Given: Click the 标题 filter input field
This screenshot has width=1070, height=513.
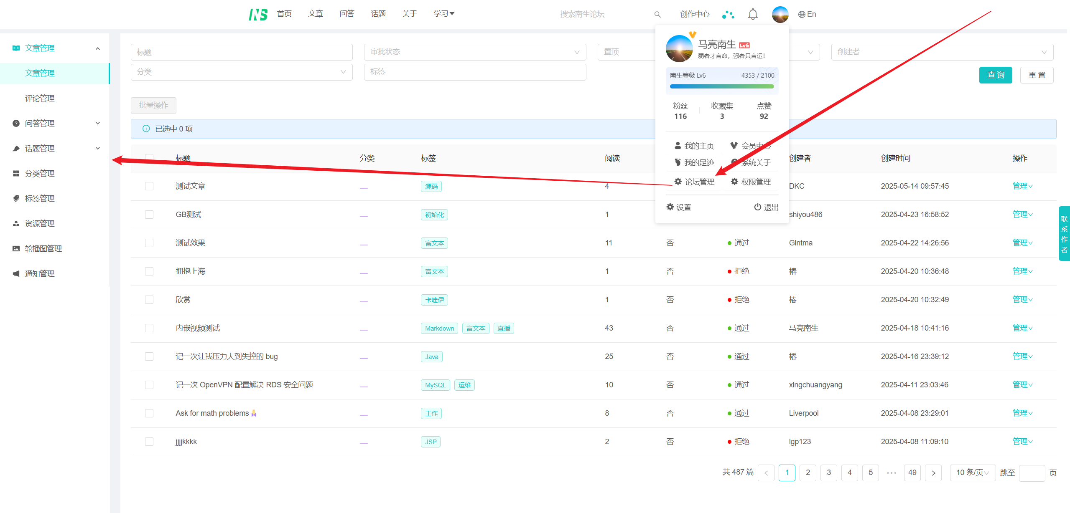Looking at the screenshot, I should [242, 52].
